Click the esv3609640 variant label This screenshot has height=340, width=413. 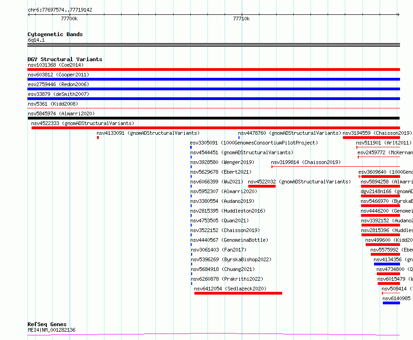(386, 172)
